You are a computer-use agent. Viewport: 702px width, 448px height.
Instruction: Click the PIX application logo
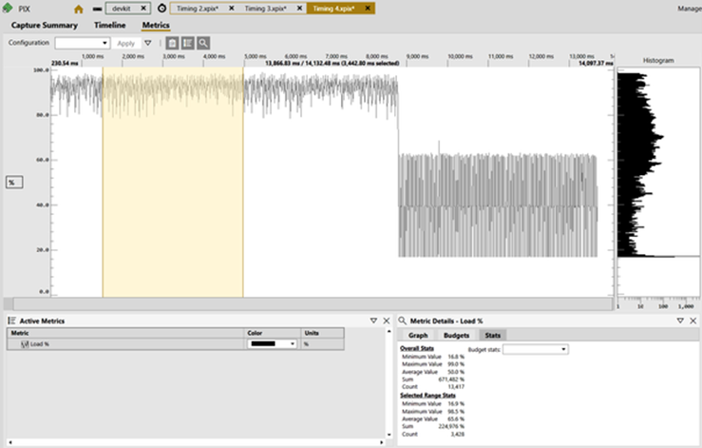(x=8, y=8)
